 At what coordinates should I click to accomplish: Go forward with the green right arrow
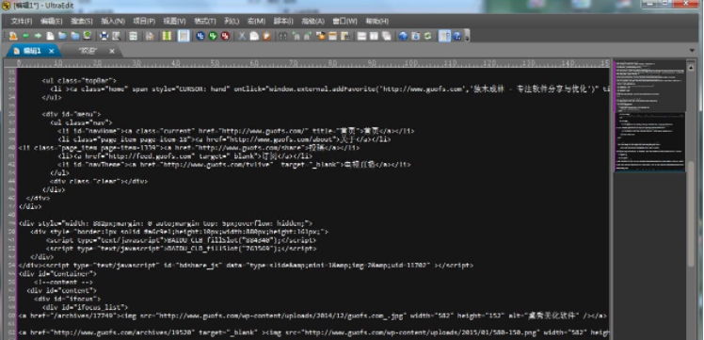click(x=39, y=36)
